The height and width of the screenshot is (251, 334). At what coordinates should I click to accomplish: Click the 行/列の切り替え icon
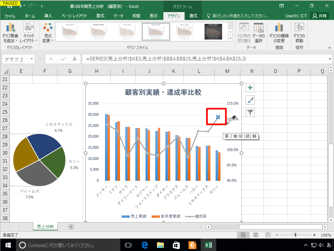244,31
